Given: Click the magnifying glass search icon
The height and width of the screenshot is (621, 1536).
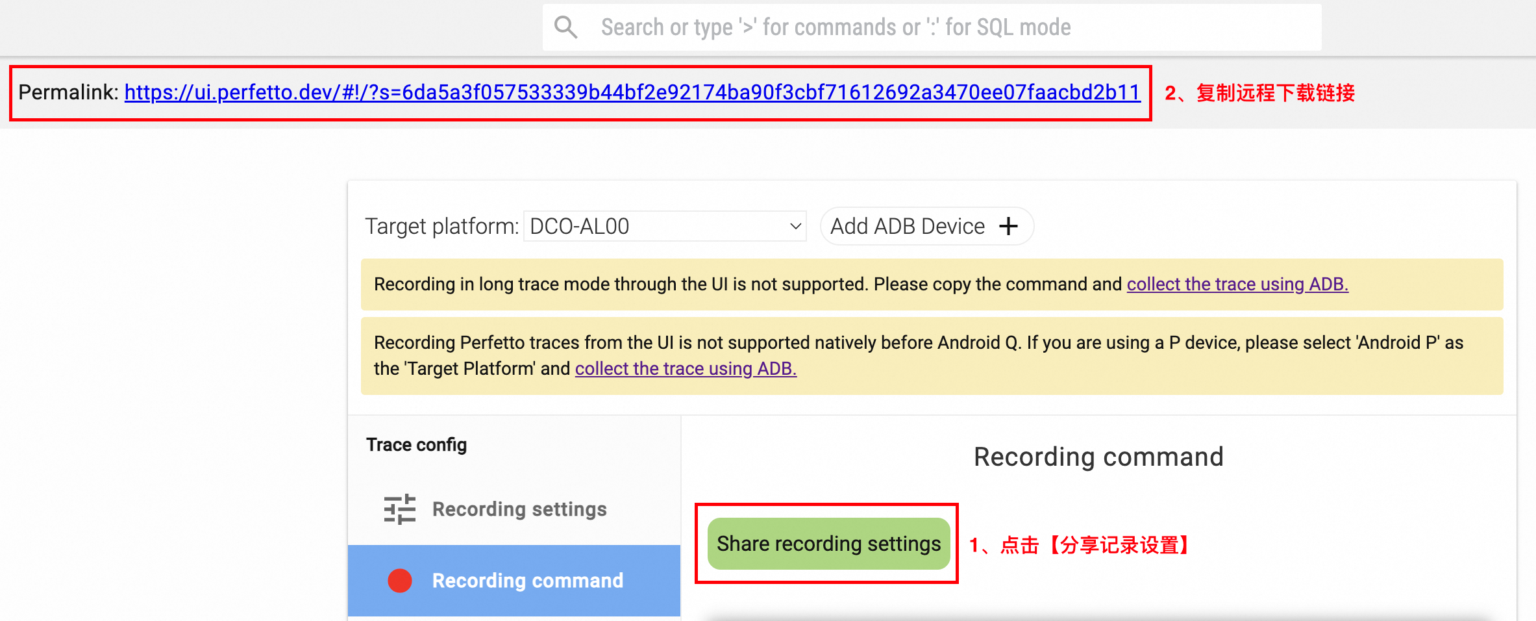Looking at the screenshot, I should [565, 27].
